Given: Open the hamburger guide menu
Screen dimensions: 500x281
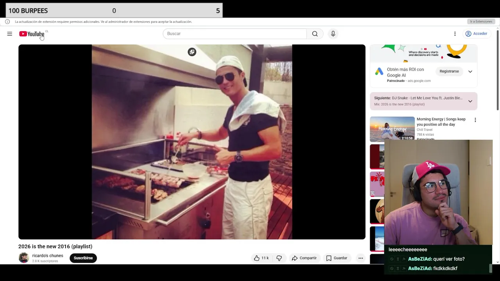Looking at the screenshot, I should pos(9,34).
